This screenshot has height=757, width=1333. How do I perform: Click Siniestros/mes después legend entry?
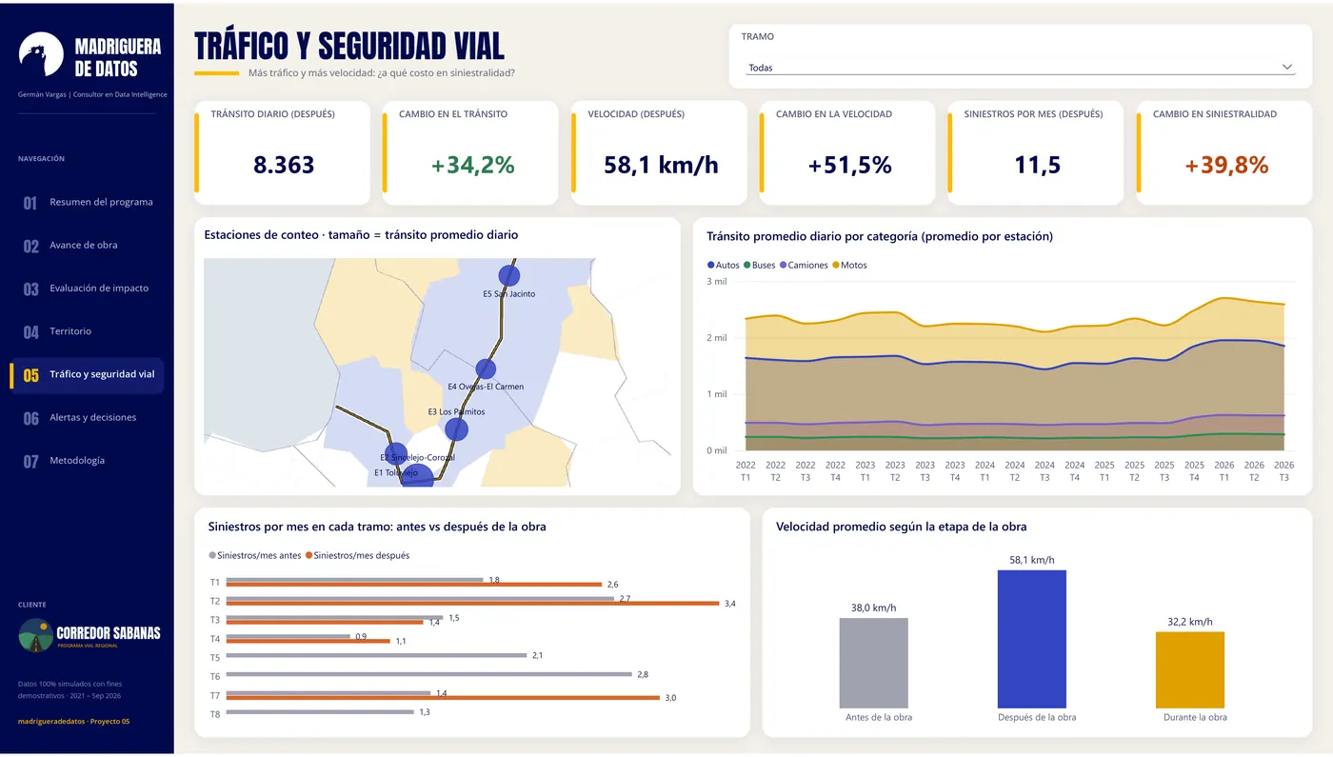[x=357, y=555]
